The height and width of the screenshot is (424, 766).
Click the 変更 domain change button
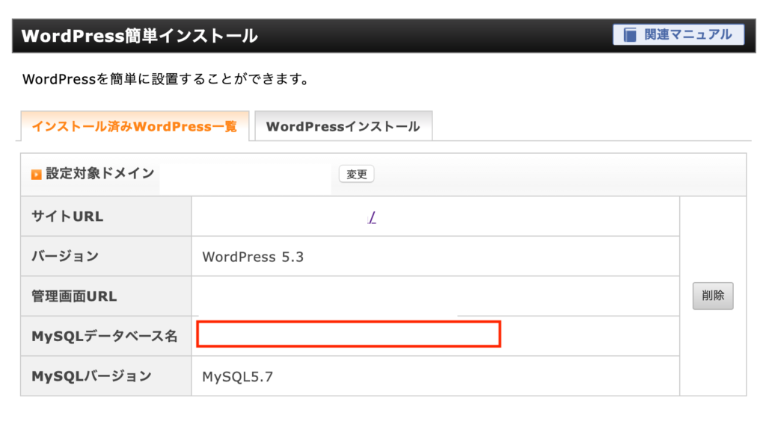click(x=357, y=174)
